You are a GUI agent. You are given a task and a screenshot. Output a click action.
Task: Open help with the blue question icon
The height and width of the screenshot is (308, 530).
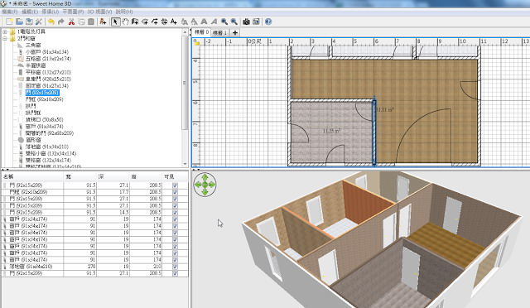[268, 22]
